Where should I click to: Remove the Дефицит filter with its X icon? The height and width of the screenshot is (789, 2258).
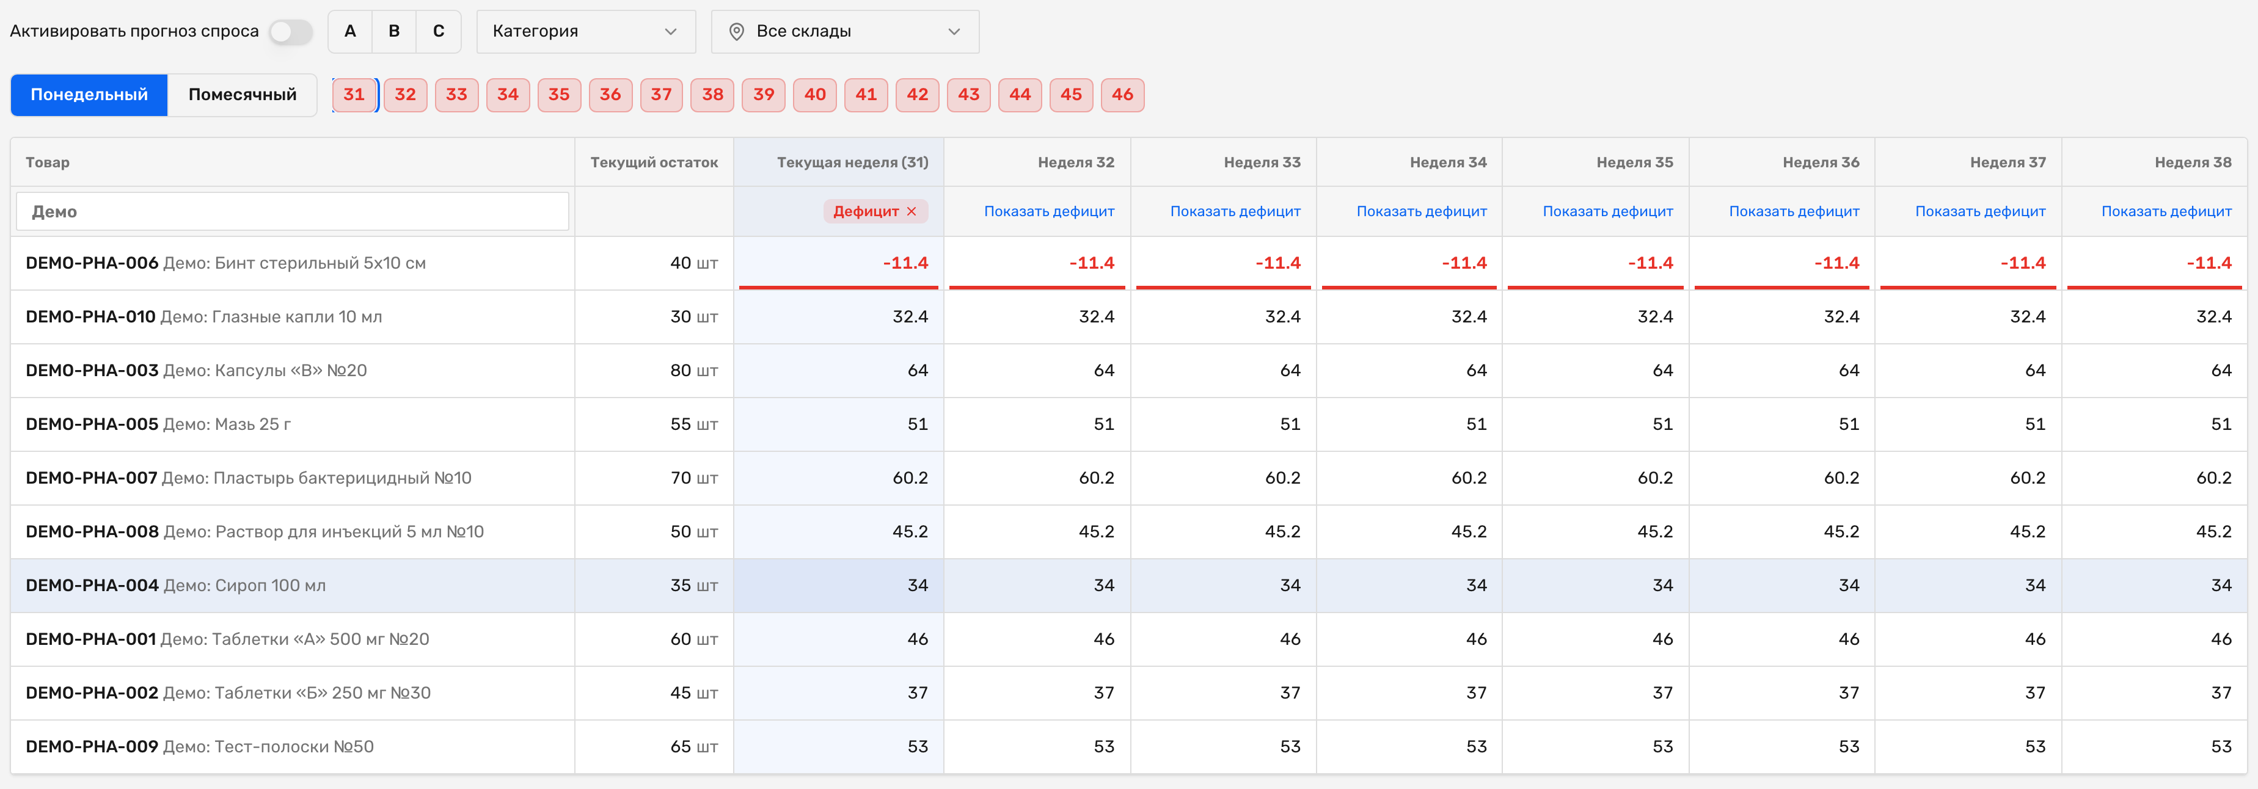click(912, 211)
